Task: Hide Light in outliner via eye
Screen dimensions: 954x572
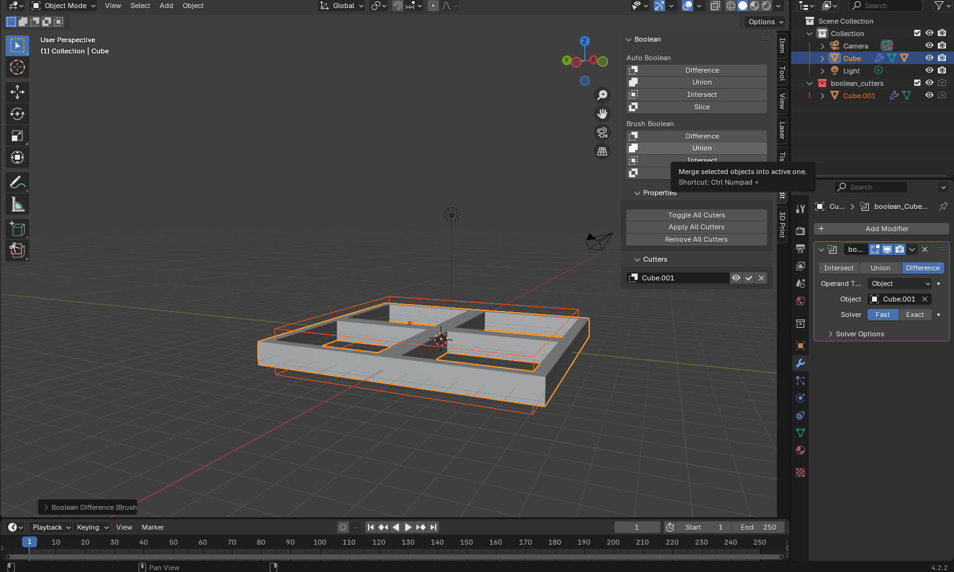Action: 929,70
